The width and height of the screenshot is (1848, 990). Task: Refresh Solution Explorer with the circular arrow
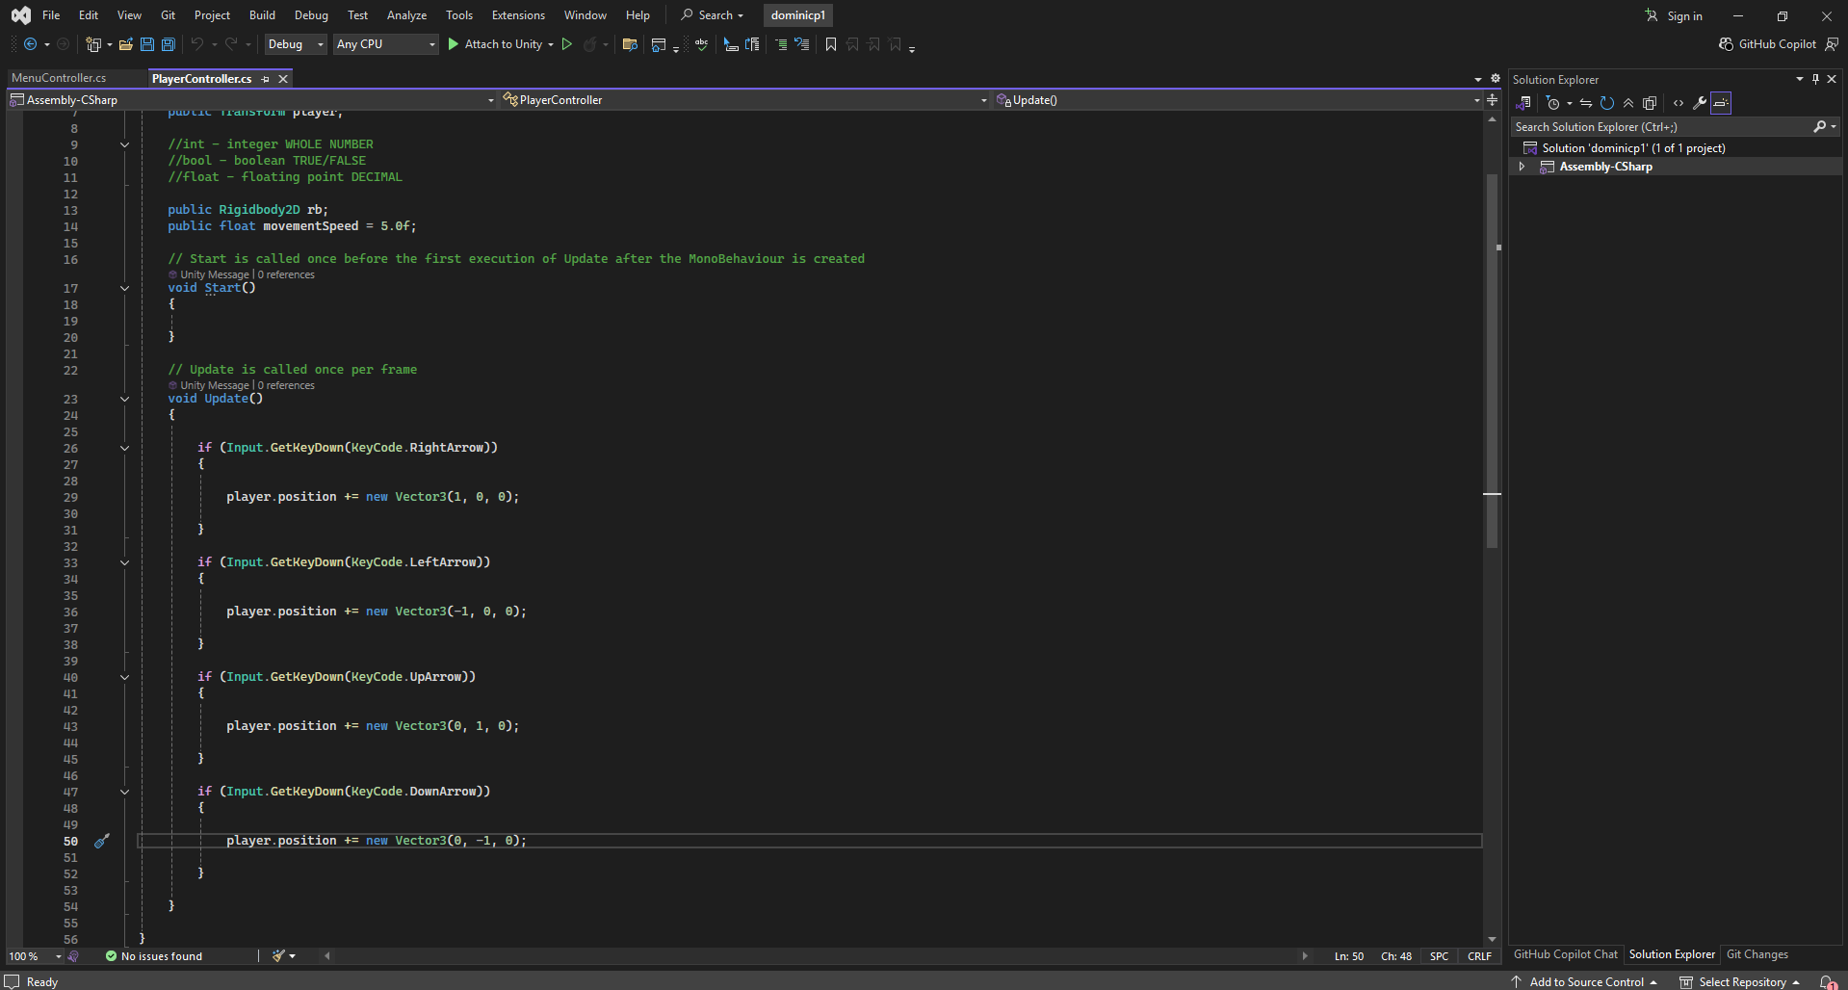click(x=1606, y=103)
